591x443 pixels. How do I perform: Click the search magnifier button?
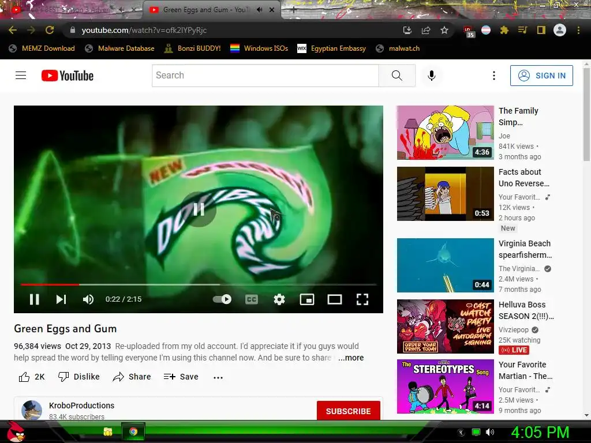(x=397, y=76)
